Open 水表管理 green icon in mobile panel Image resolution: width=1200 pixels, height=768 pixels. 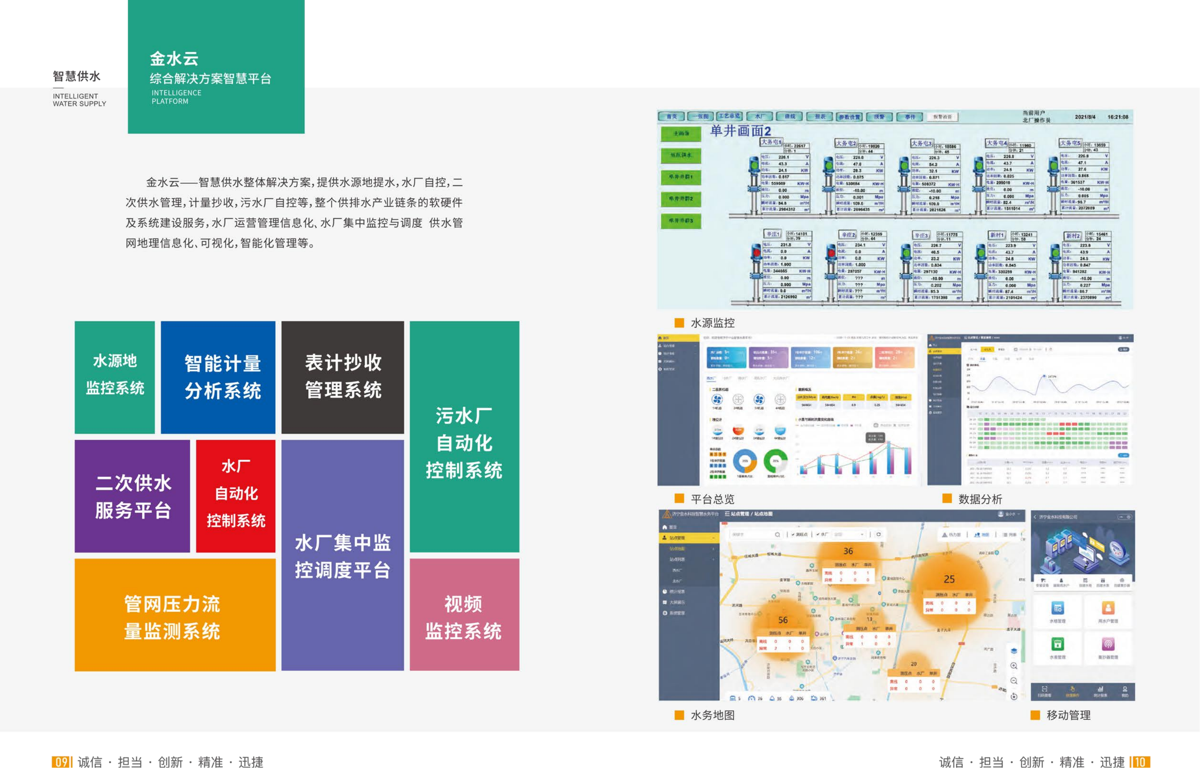point(1057,644)
